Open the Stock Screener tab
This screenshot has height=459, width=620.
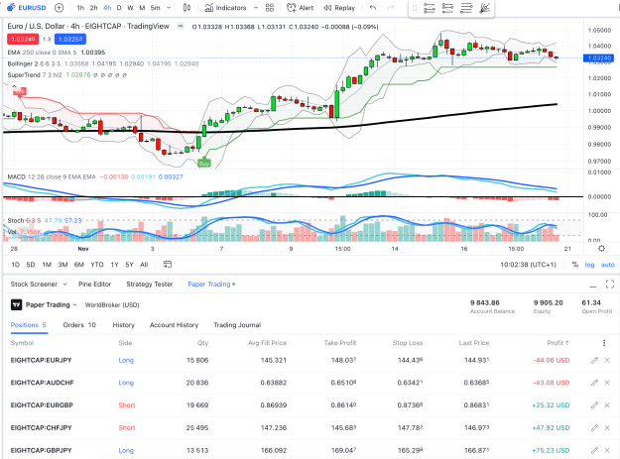click(x=34, y=284)
